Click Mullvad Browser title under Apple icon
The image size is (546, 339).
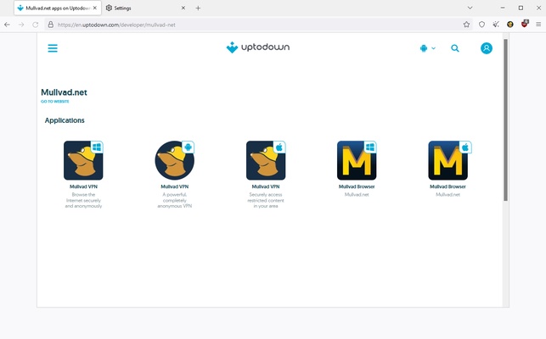click(x=447, y=186)
